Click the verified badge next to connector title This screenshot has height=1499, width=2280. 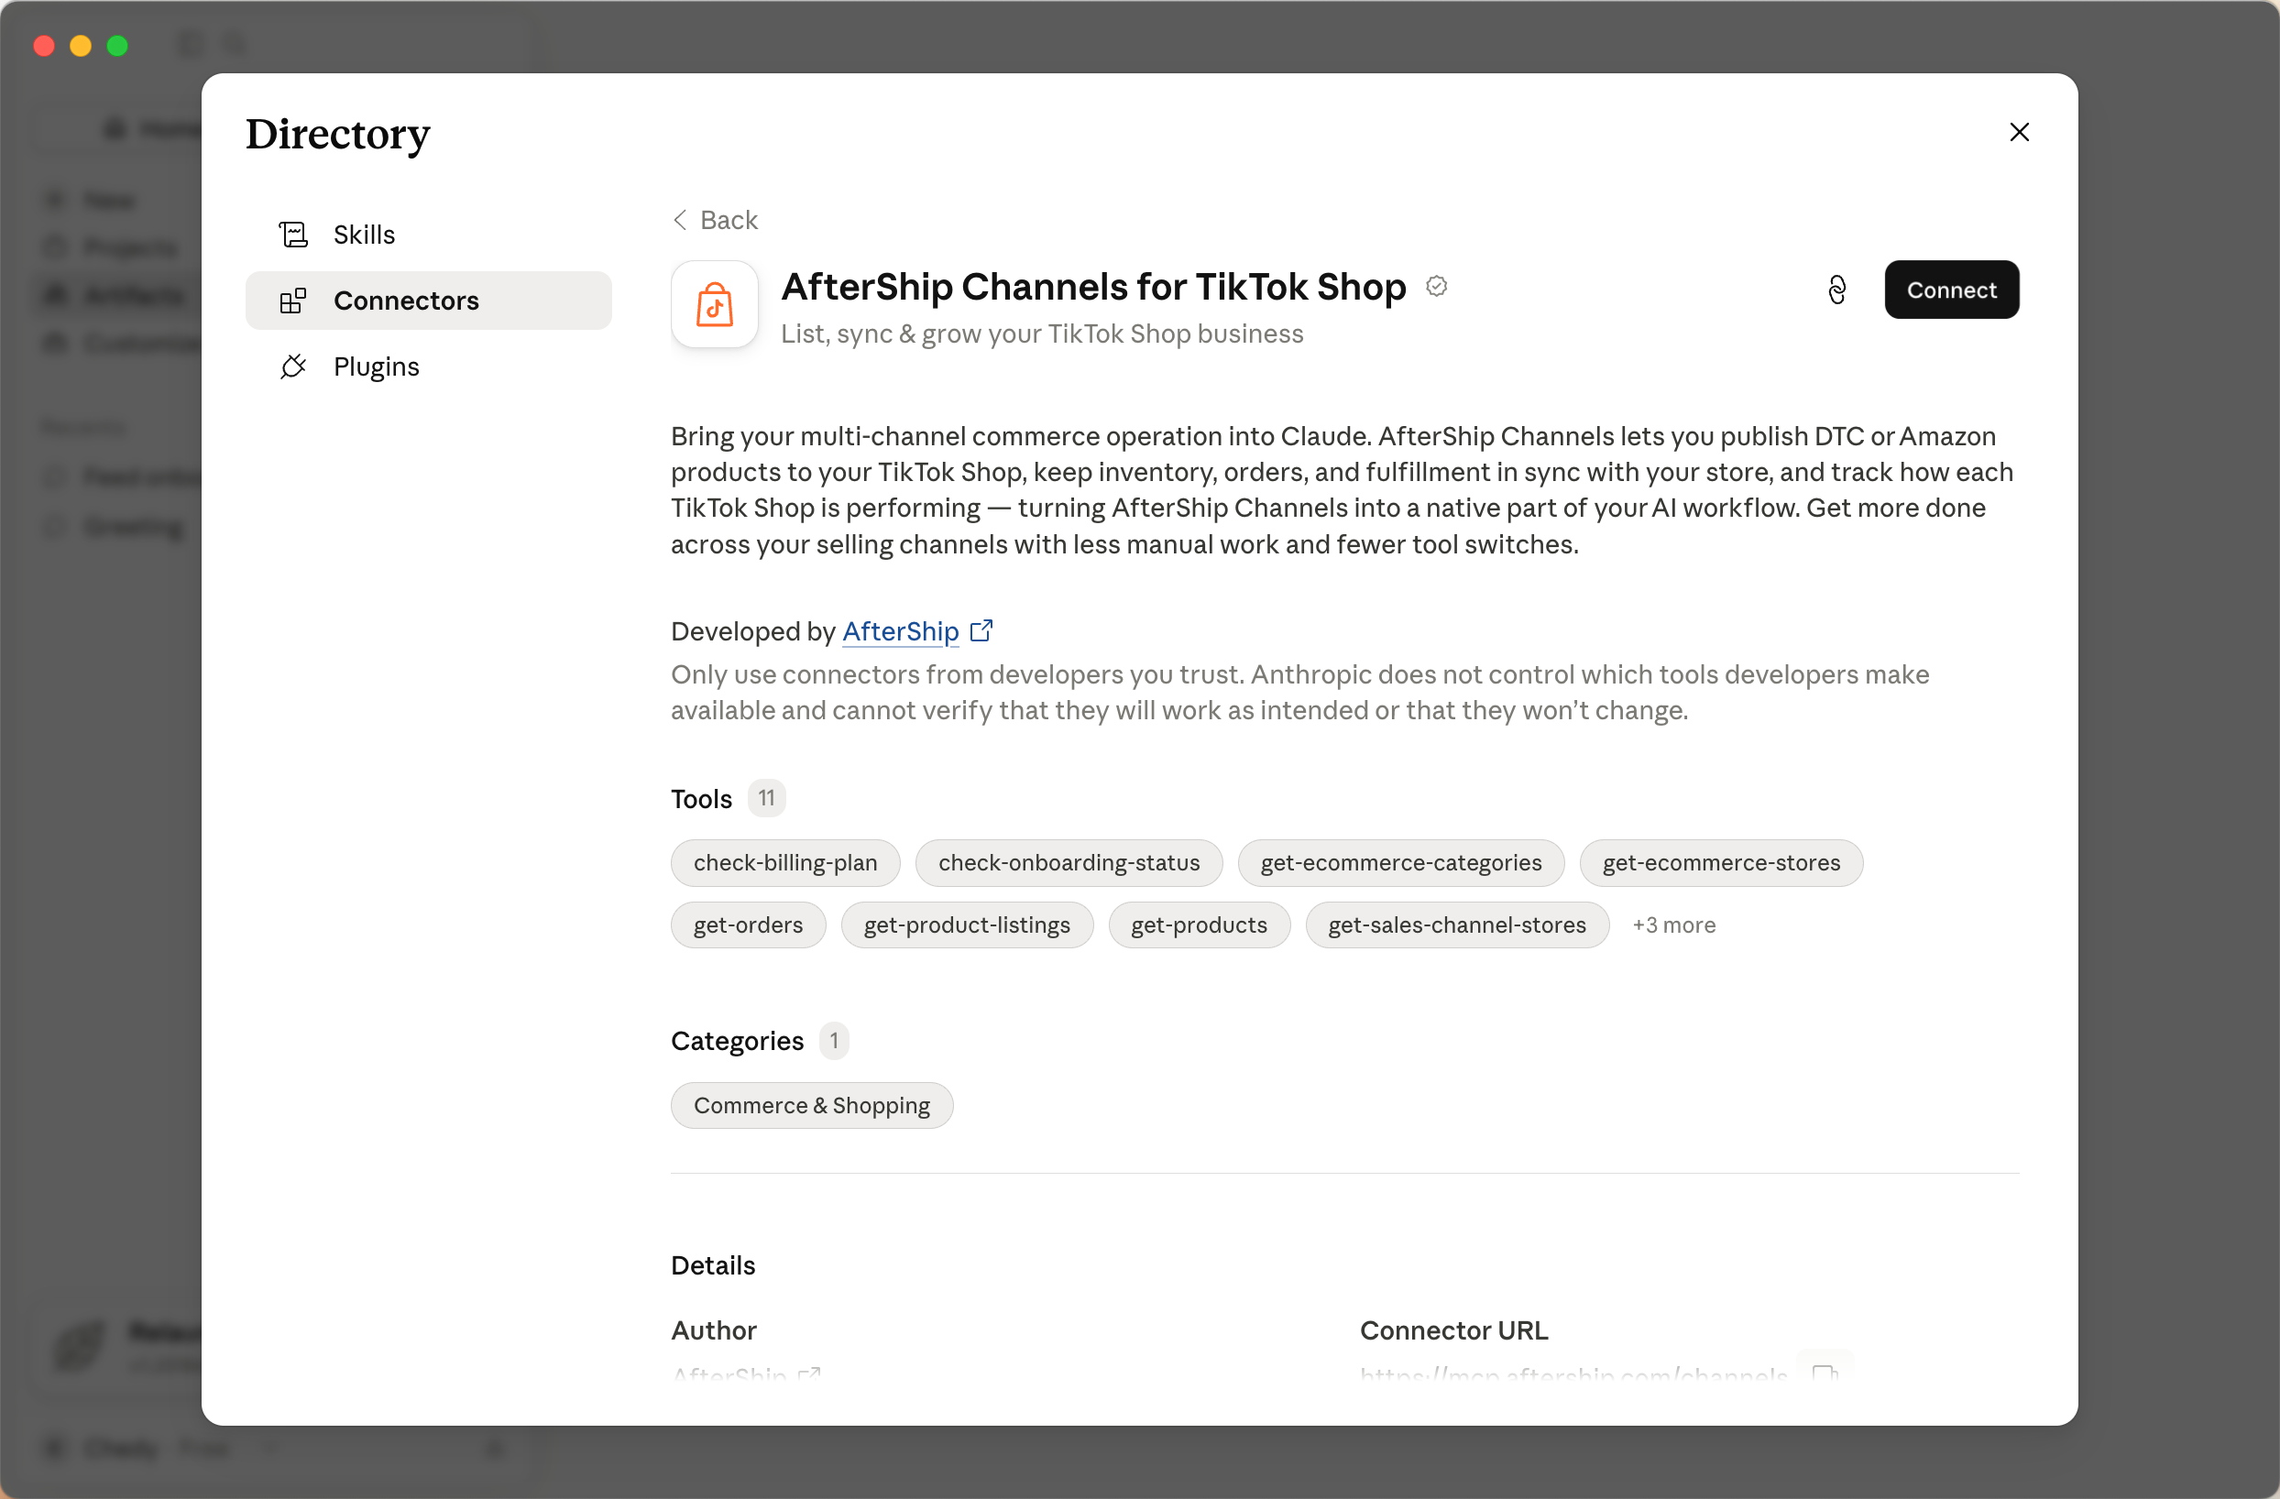click(1436, 287)
